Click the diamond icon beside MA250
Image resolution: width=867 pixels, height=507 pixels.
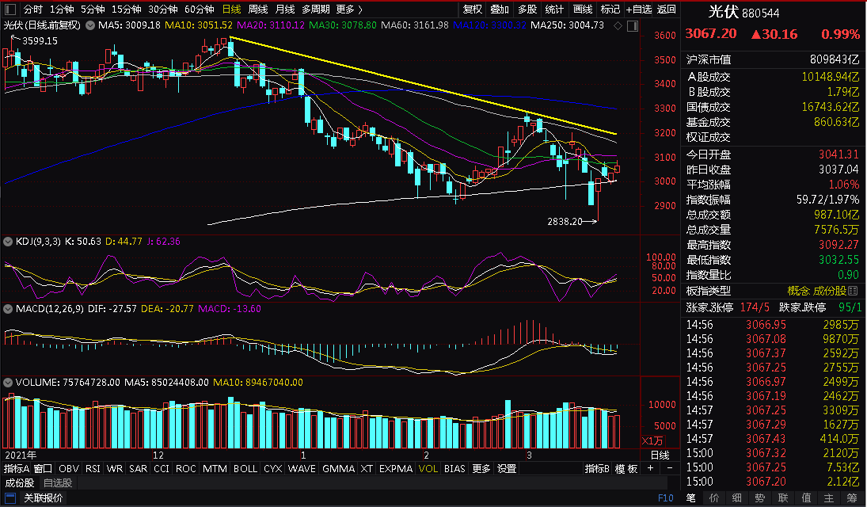pyautogui.click(x=618, y=25)
